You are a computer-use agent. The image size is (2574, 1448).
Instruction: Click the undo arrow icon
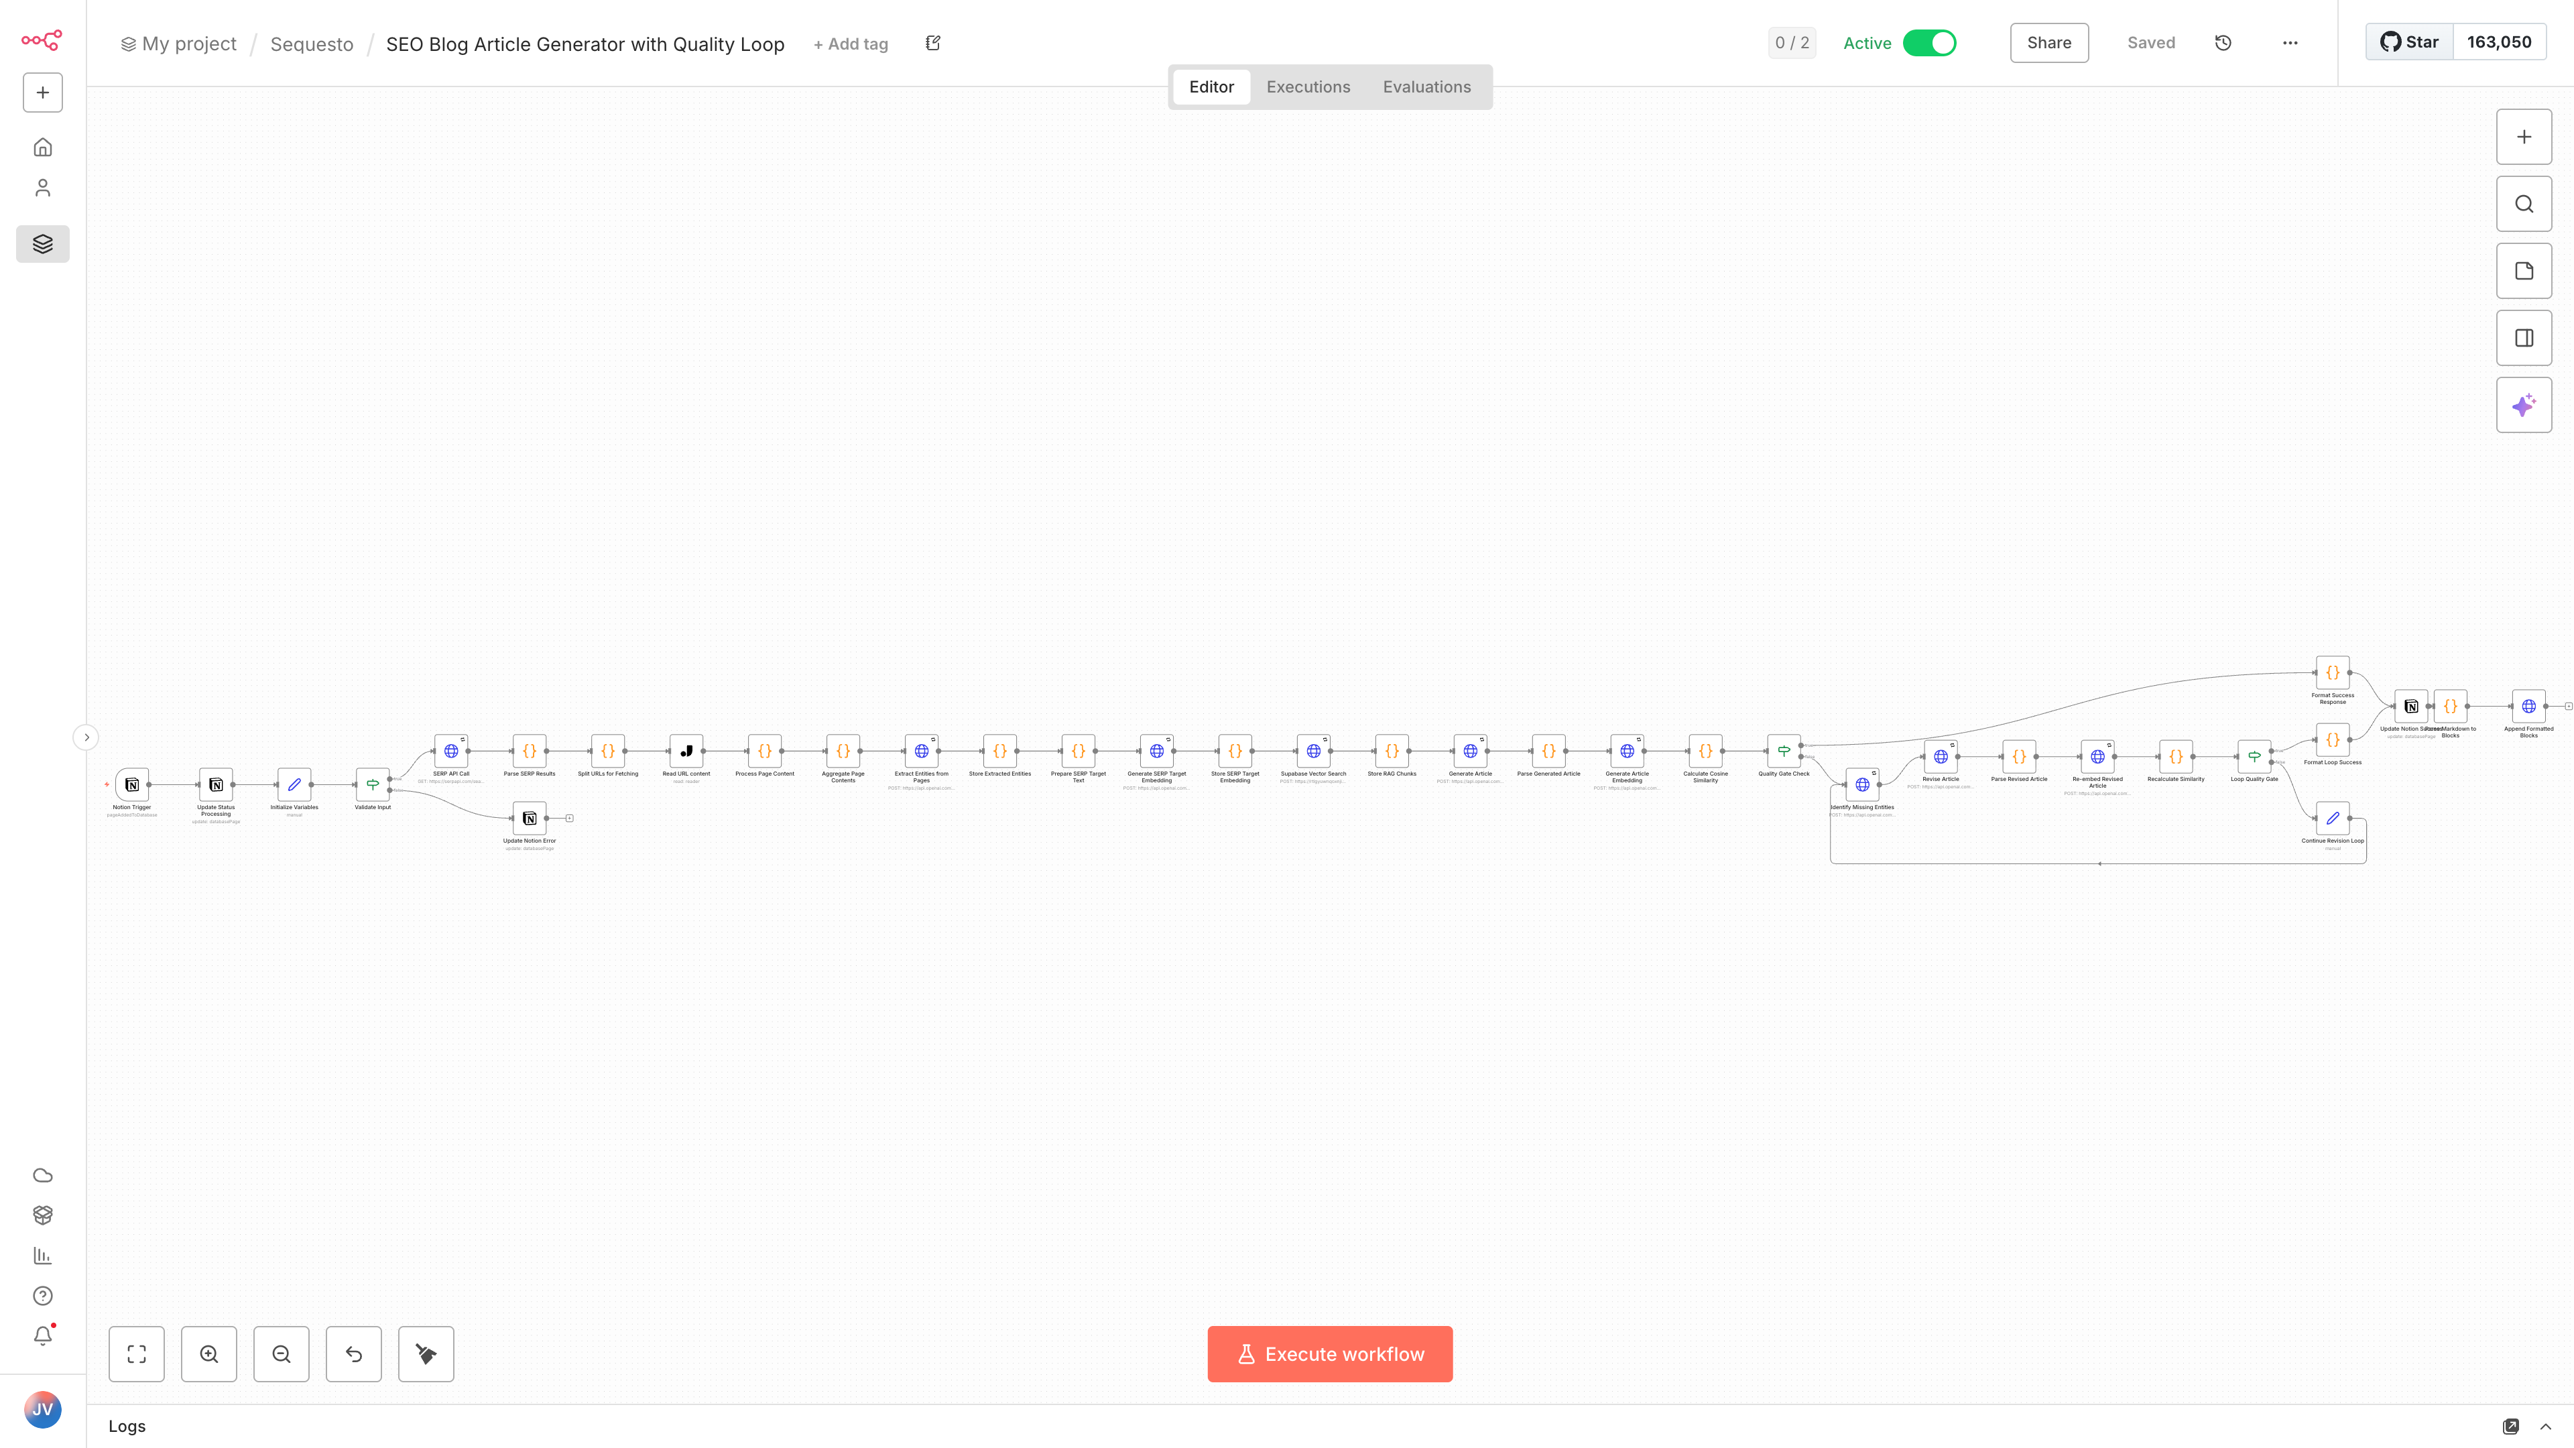[x=354, y=1354]
